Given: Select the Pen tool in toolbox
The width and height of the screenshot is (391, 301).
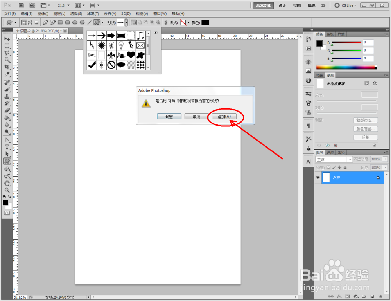Looking at the screenshot, I should (x=7, y=140).
